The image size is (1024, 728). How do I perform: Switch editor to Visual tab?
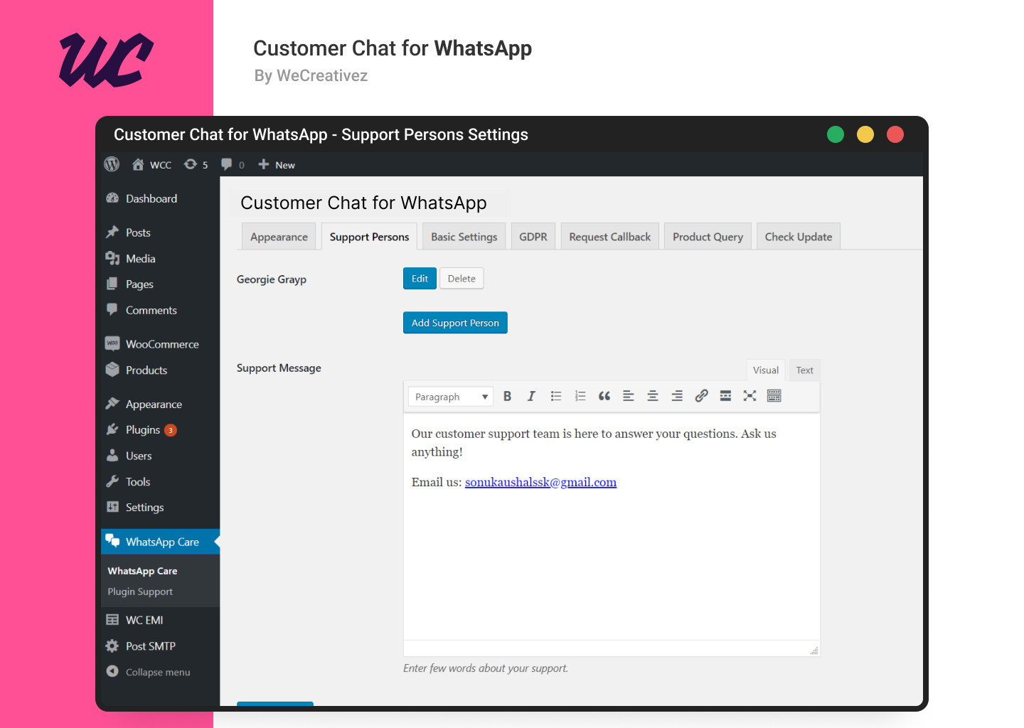click(x=766, y=370)
